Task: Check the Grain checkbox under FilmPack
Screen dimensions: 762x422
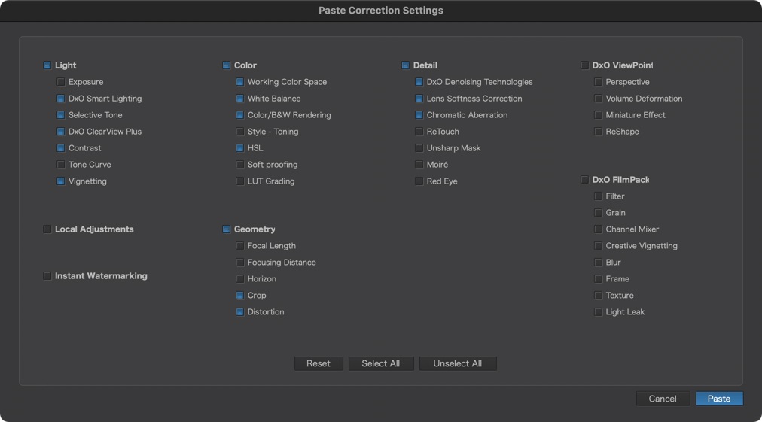Action: coord(598,213)
